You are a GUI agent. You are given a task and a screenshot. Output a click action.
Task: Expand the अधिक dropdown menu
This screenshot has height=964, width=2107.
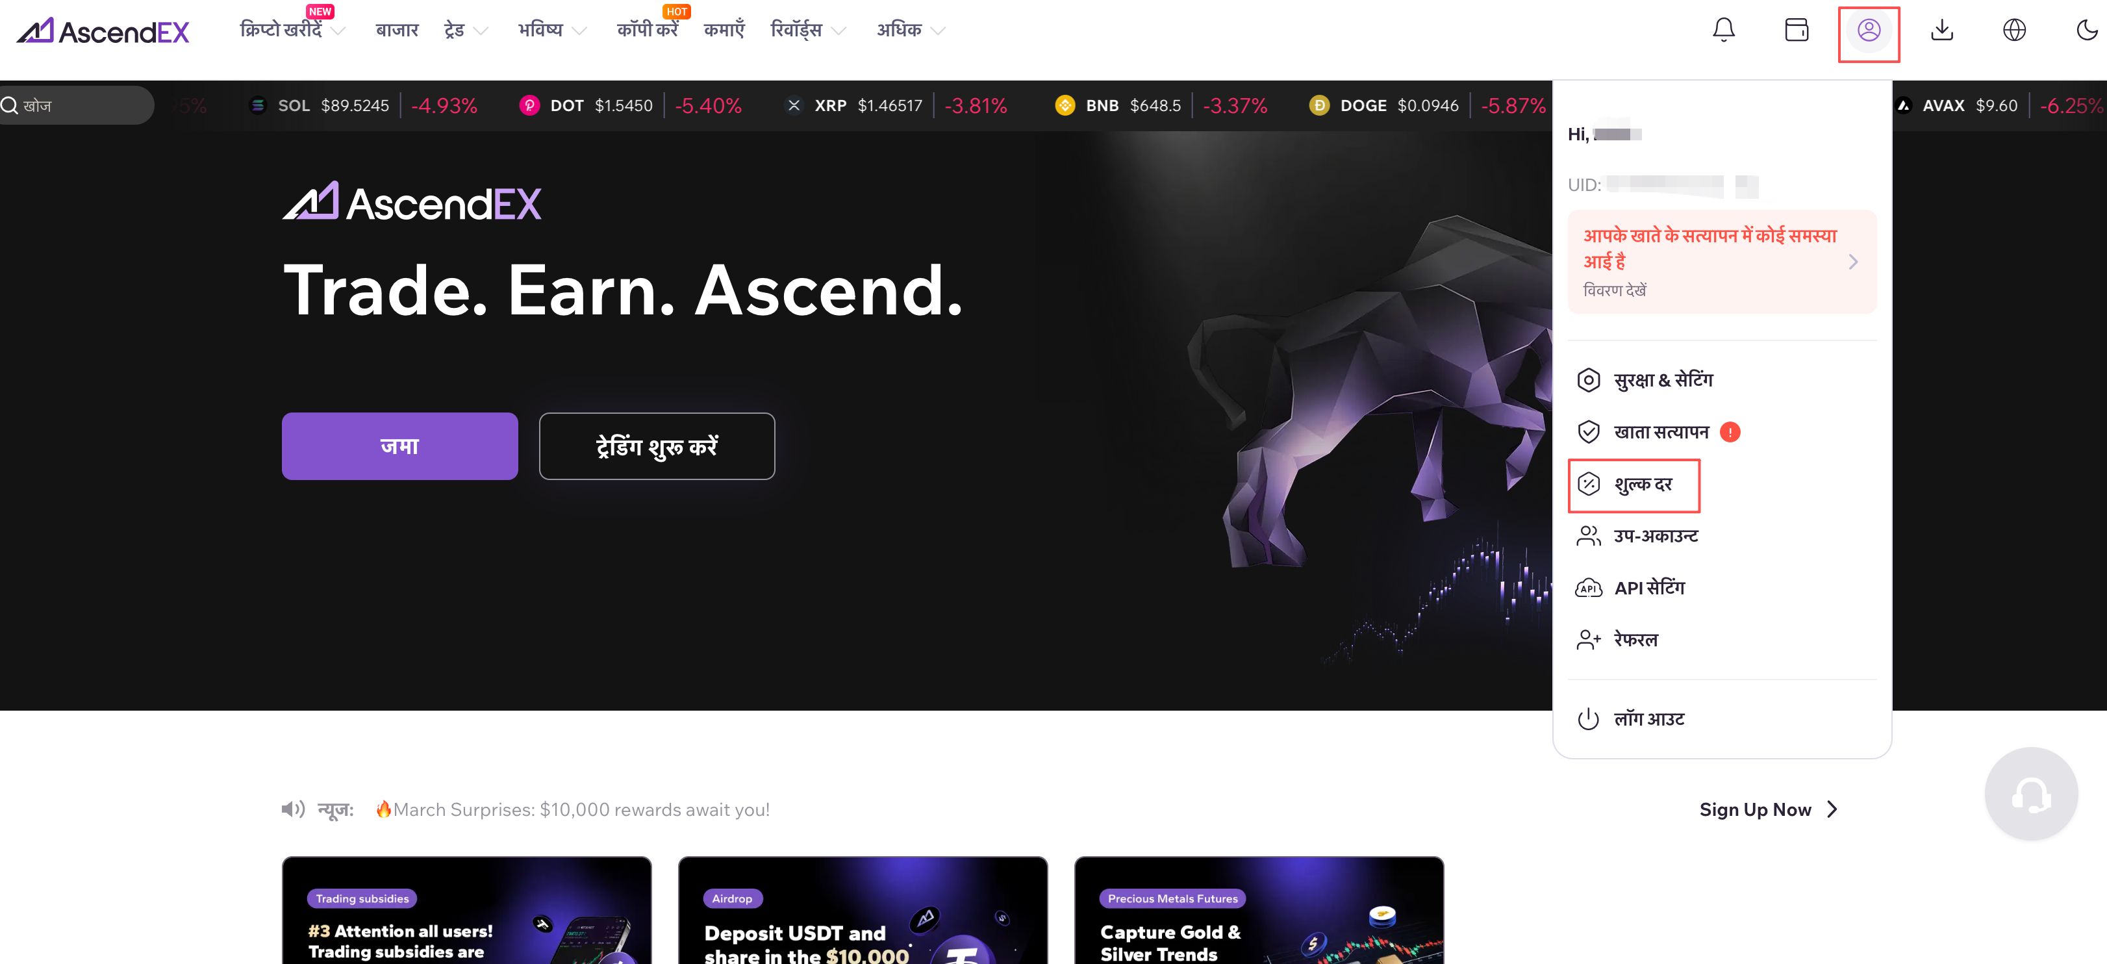[911, 31]
